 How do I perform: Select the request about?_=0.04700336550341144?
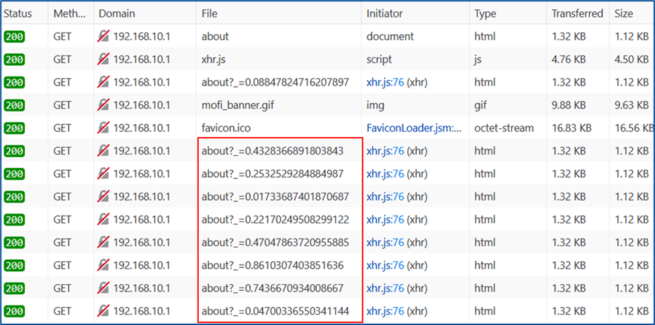tap(328, 311)
